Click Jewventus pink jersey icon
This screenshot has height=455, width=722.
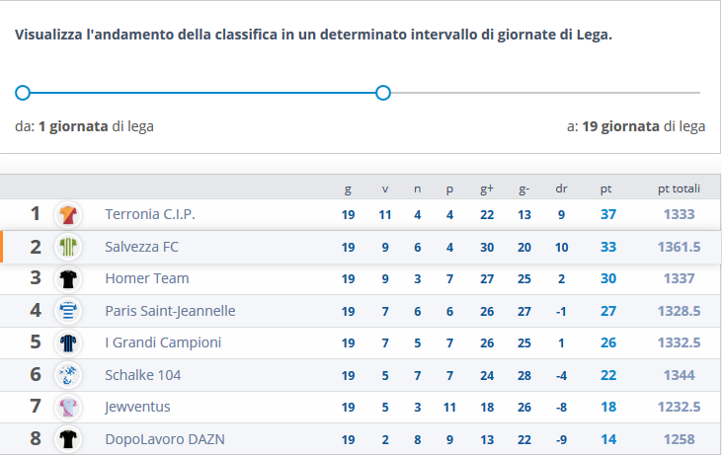click(67, 408)
